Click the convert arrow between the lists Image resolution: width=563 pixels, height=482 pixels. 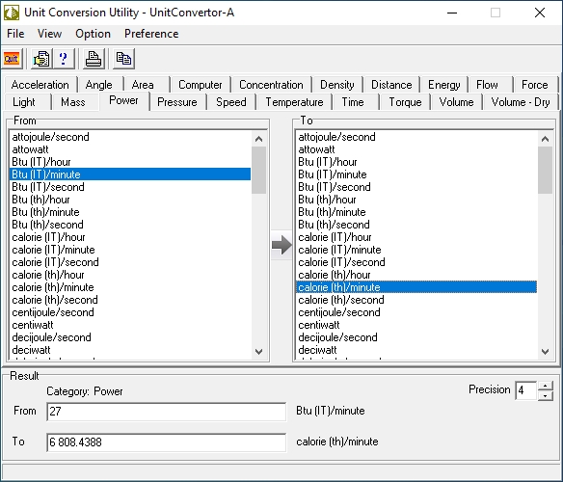(281, 245)
